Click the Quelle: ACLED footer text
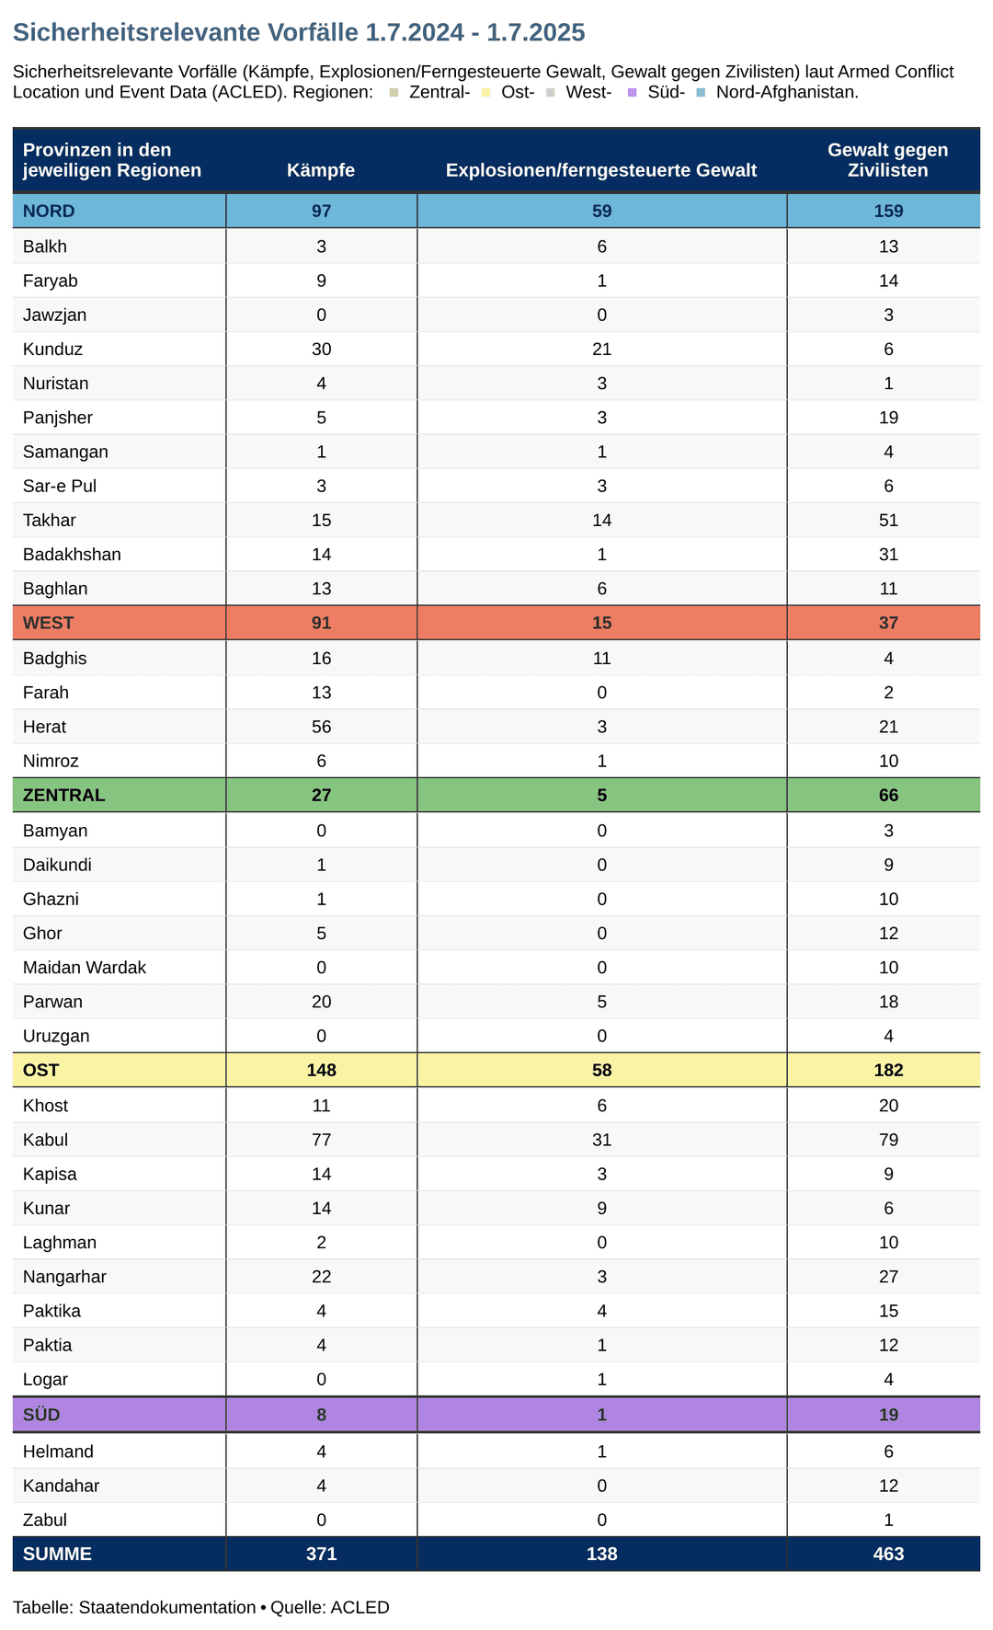This screenshot has height=1630, width=993. pos(330,1607)
